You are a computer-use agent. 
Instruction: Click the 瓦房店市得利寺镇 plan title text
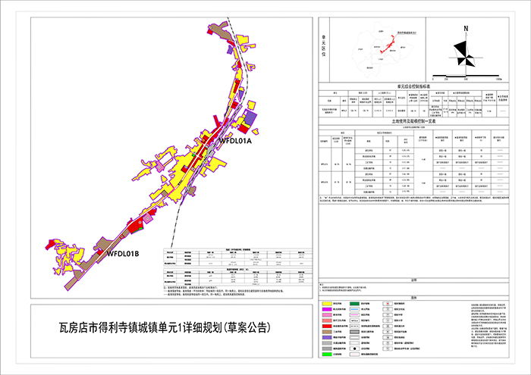164,329
